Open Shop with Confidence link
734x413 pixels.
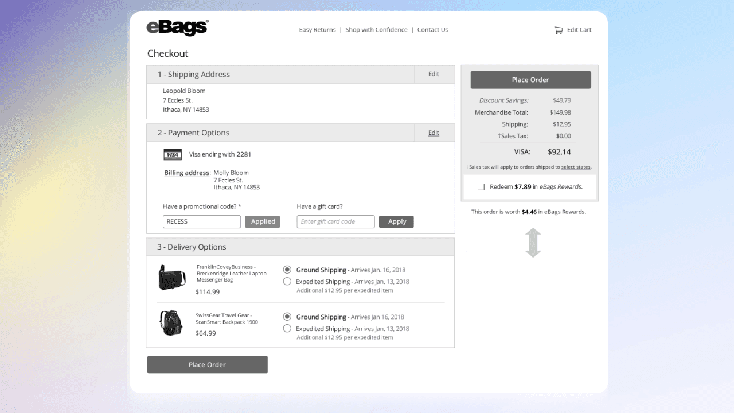tap(376, 30)
